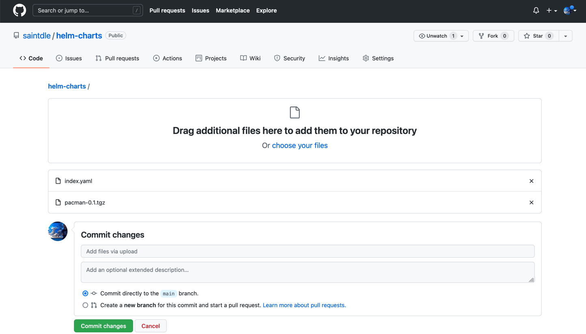Click the Commit changes green button
This screenshot has width=586, height=334.
point(104,326)
